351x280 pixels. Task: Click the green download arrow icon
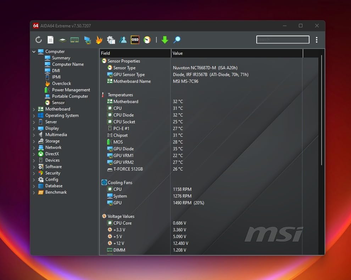165,40
